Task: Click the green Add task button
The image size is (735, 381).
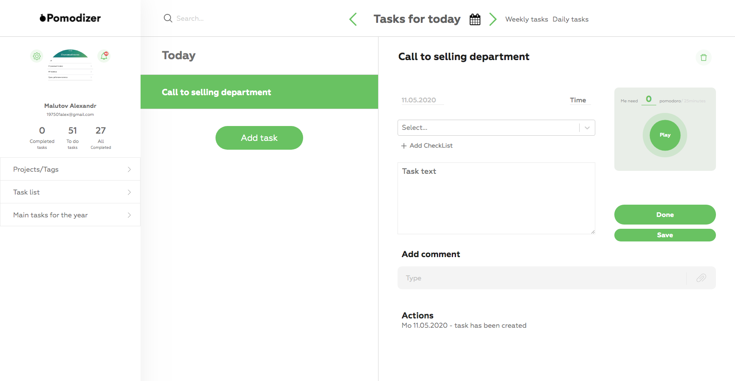Action: click(x=259, y=138)
